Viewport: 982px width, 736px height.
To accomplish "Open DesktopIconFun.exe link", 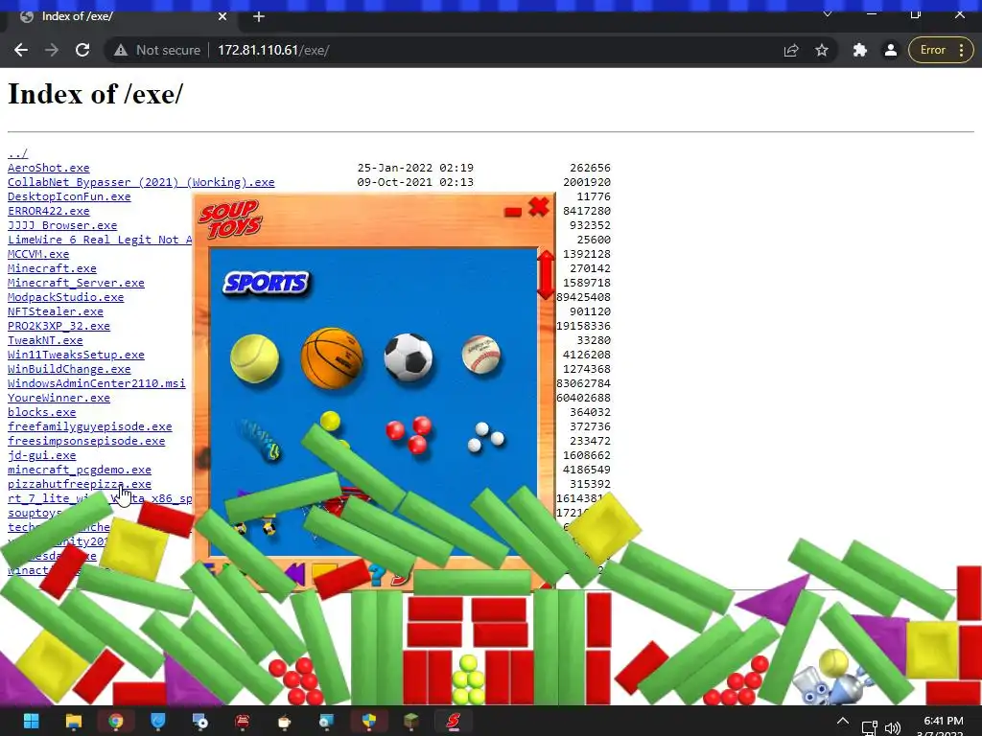I will click(69, 196).
